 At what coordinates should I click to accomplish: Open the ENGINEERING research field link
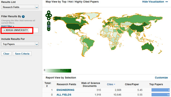(66, 90)
